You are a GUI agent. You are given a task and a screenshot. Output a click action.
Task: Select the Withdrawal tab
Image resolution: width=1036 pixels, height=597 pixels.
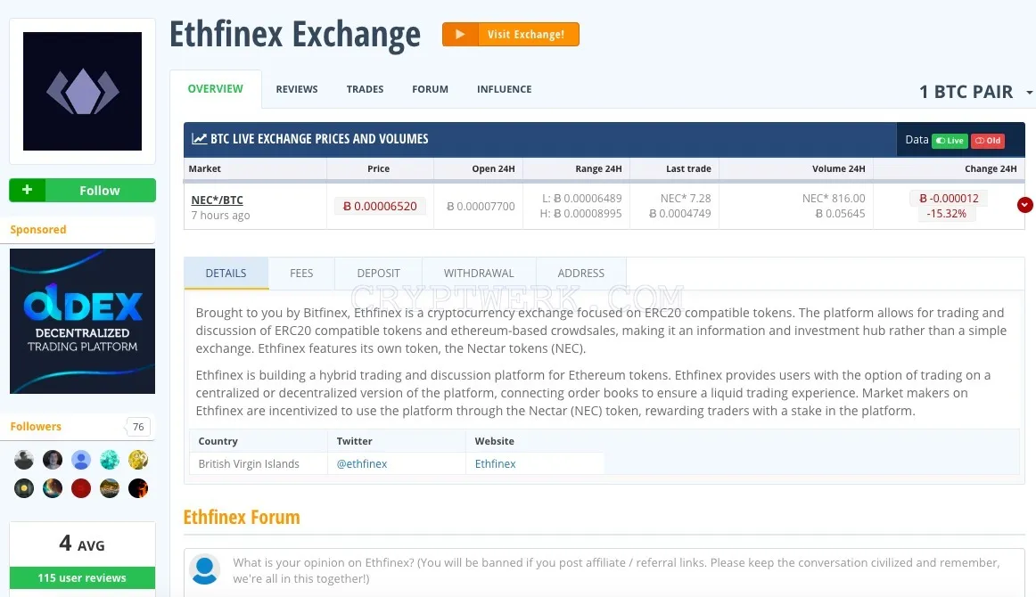tap(479, 273)
